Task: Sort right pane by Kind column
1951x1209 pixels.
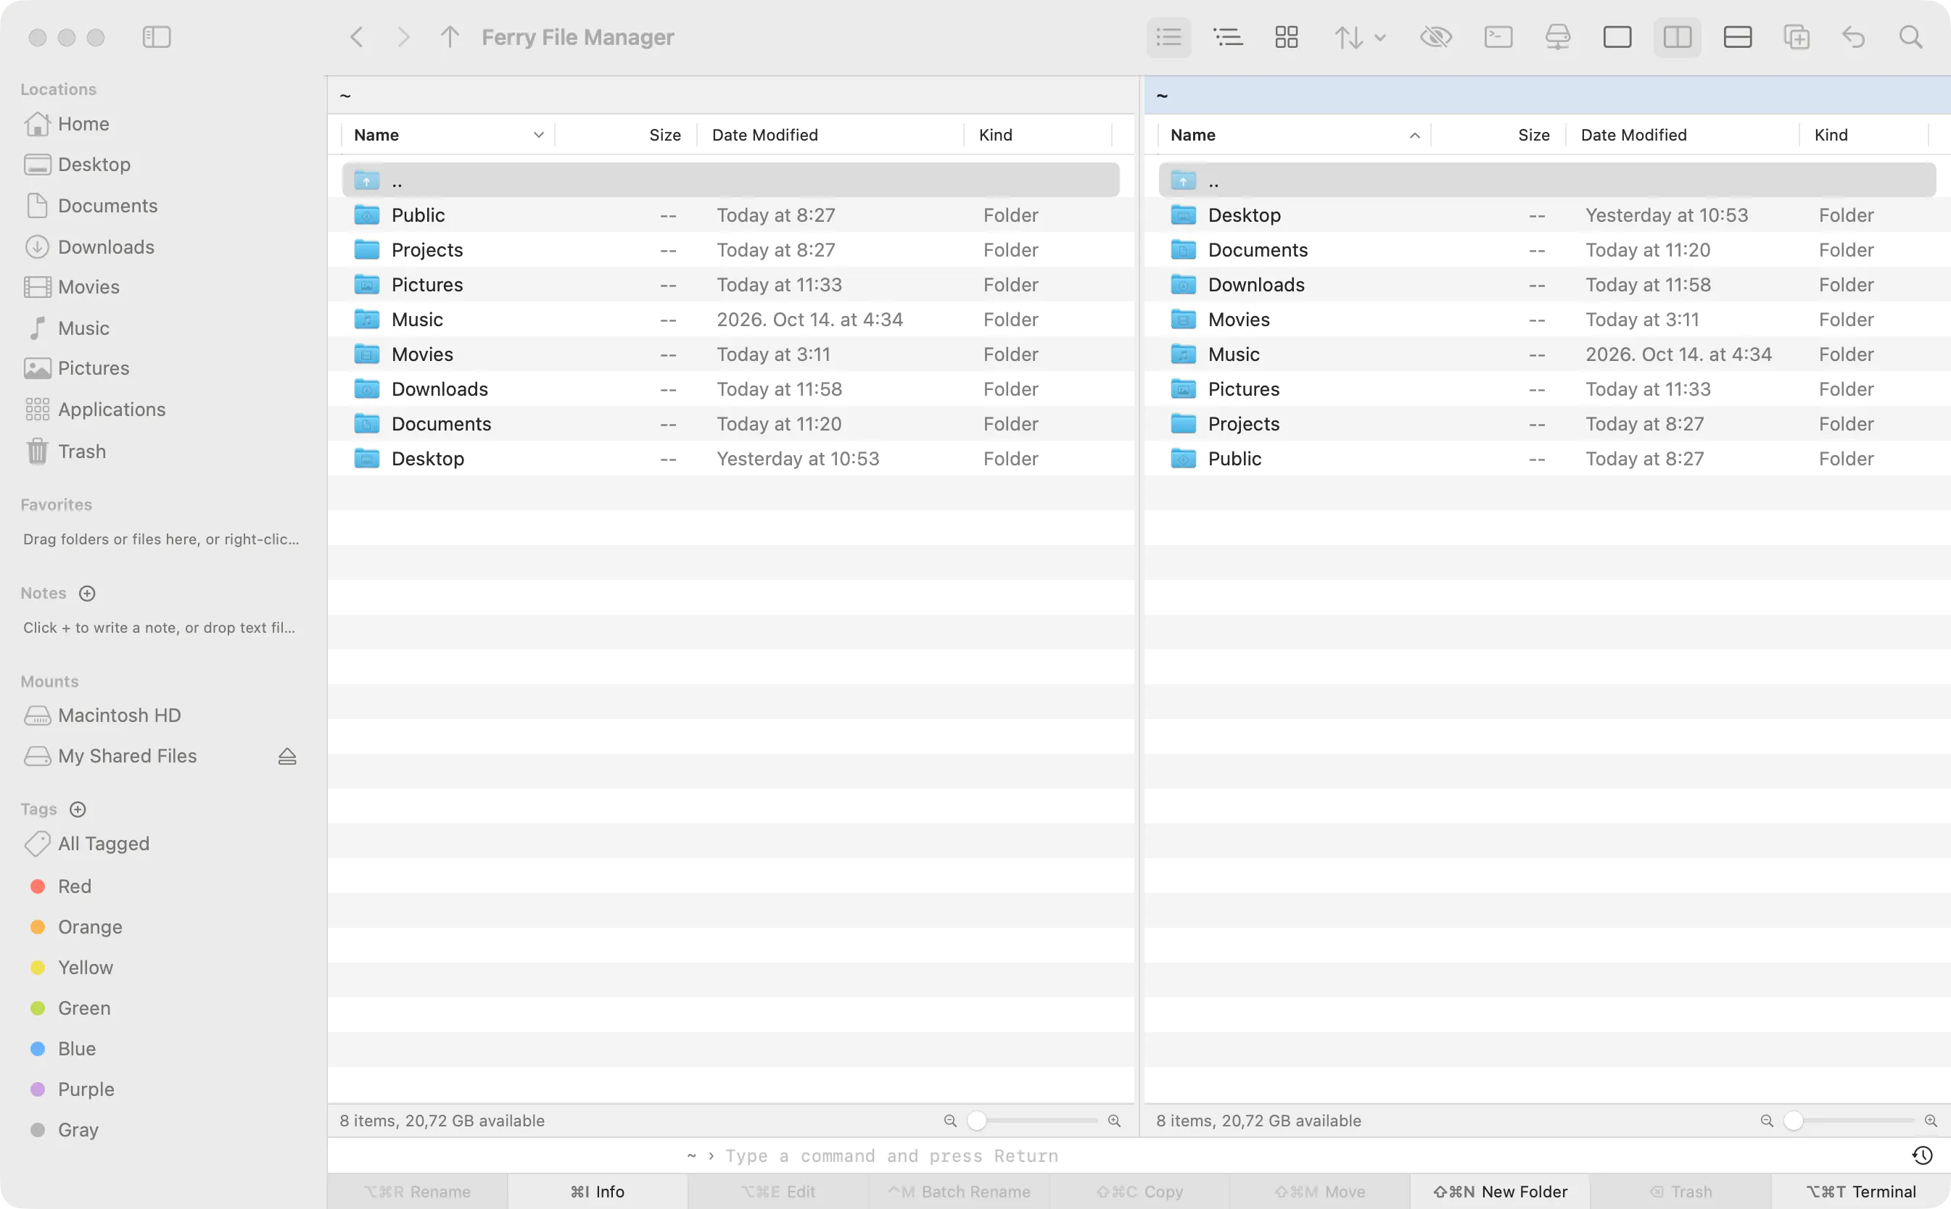Action: [1863, 135]
